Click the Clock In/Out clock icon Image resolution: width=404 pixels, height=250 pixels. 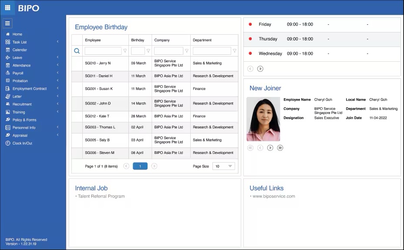coord(8,143)
